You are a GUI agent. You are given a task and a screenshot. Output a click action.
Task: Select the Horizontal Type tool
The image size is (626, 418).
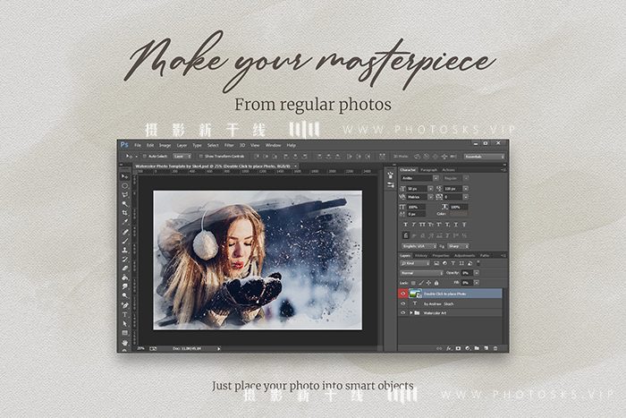coord(125,314)
